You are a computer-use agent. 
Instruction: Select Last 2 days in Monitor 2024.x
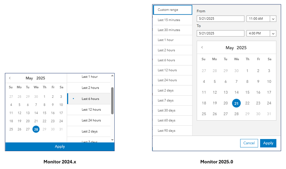pyautogui.click(x=89, y=131)
